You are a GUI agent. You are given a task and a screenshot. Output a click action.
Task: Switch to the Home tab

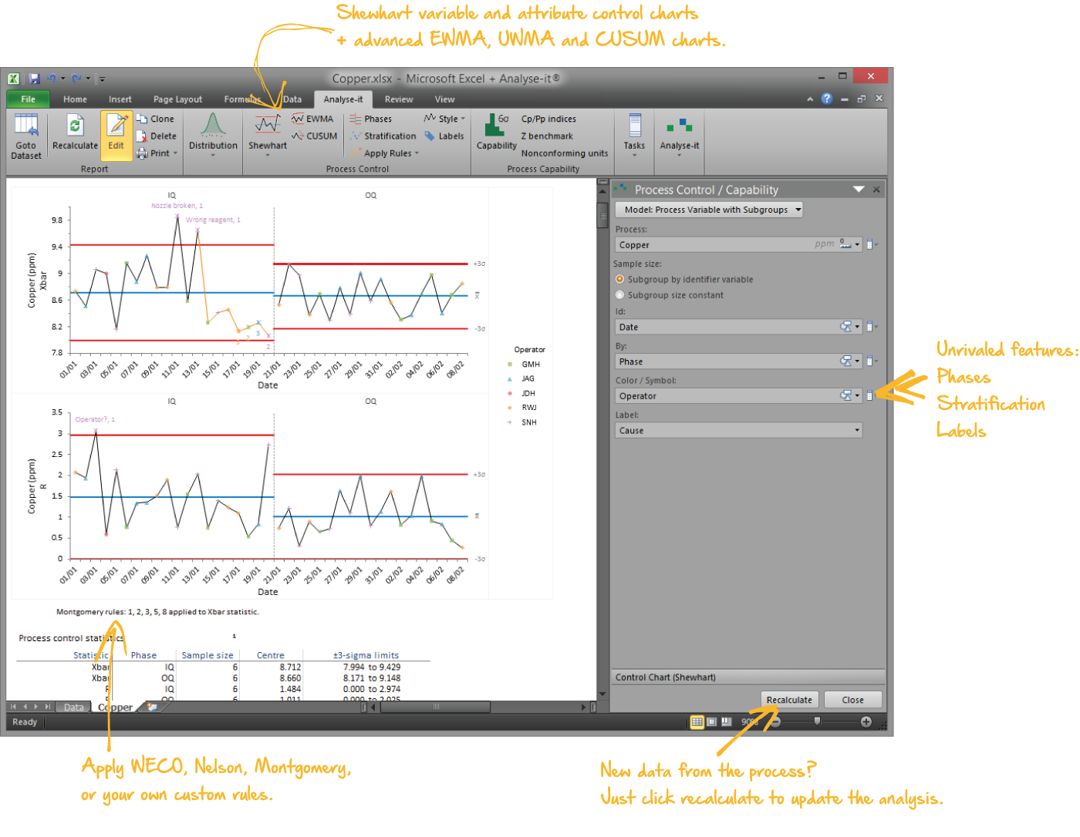(x=75, y=99)
